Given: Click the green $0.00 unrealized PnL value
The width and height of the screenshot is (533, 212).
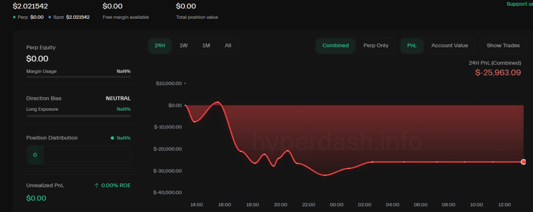Looking at the screenshot, I should (36, 198).
